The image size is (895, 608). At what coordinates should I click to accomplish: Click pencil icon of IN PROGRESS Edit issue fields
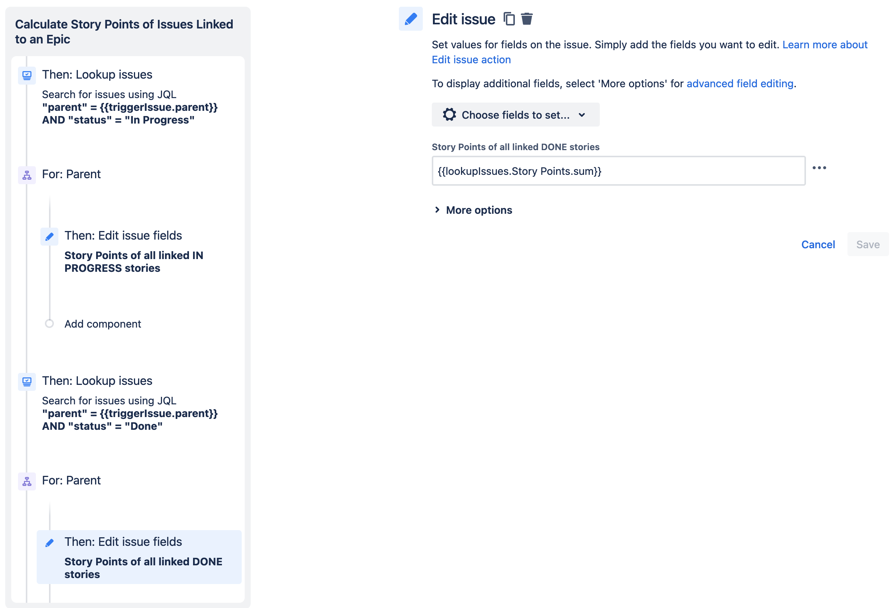pyautogui.click(x=49, y=236)
